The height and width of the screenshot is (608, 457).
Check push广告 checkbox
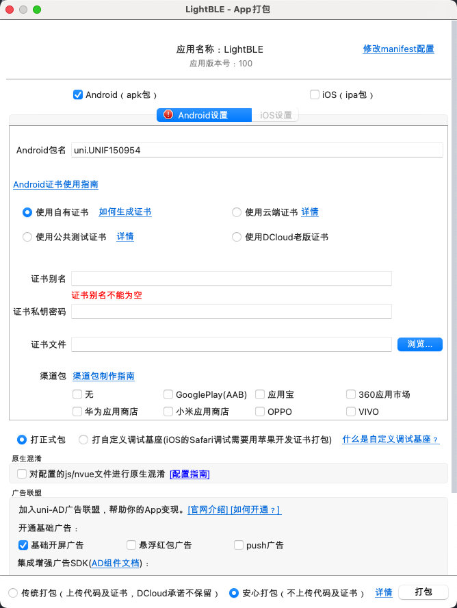pyautogui.click(x=239, y=545)
